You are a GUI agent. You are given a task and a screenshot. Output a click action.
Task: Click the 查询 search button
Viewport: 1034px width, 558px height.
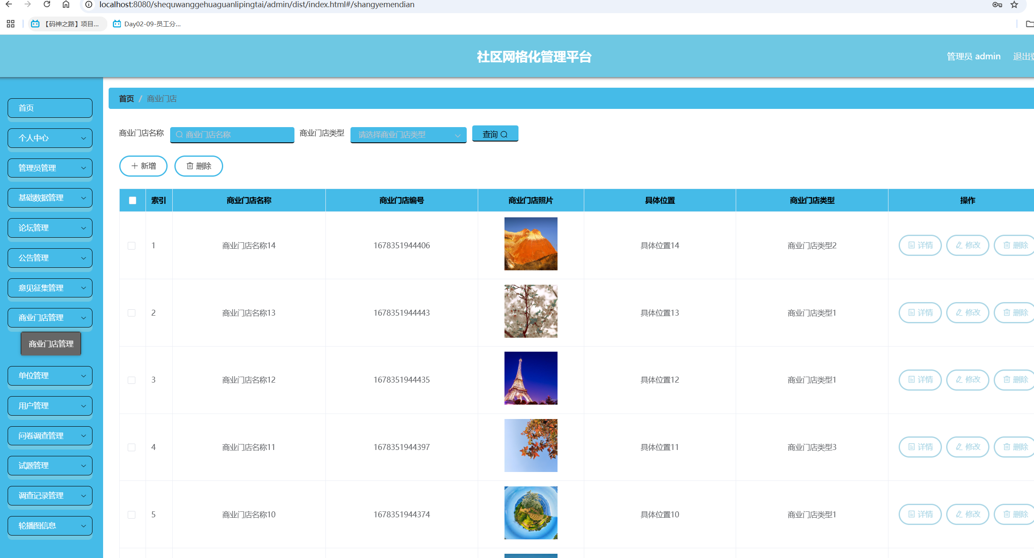pos(495,134)
